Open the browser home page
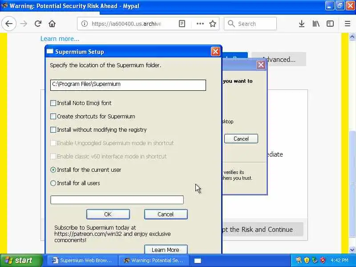356x267 pixels. click(52, 24)
